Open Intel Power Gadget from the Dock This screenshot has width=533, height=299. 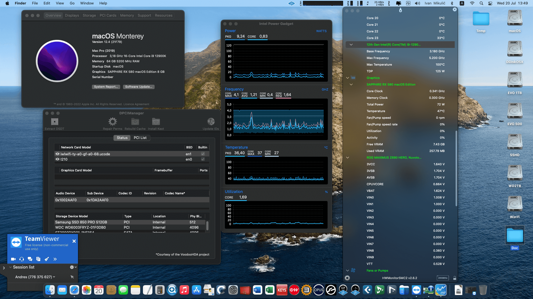(x=441, y=290)
